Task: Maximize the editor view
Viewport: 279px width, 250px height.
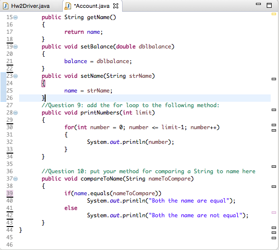Action: tap(269, 5)
